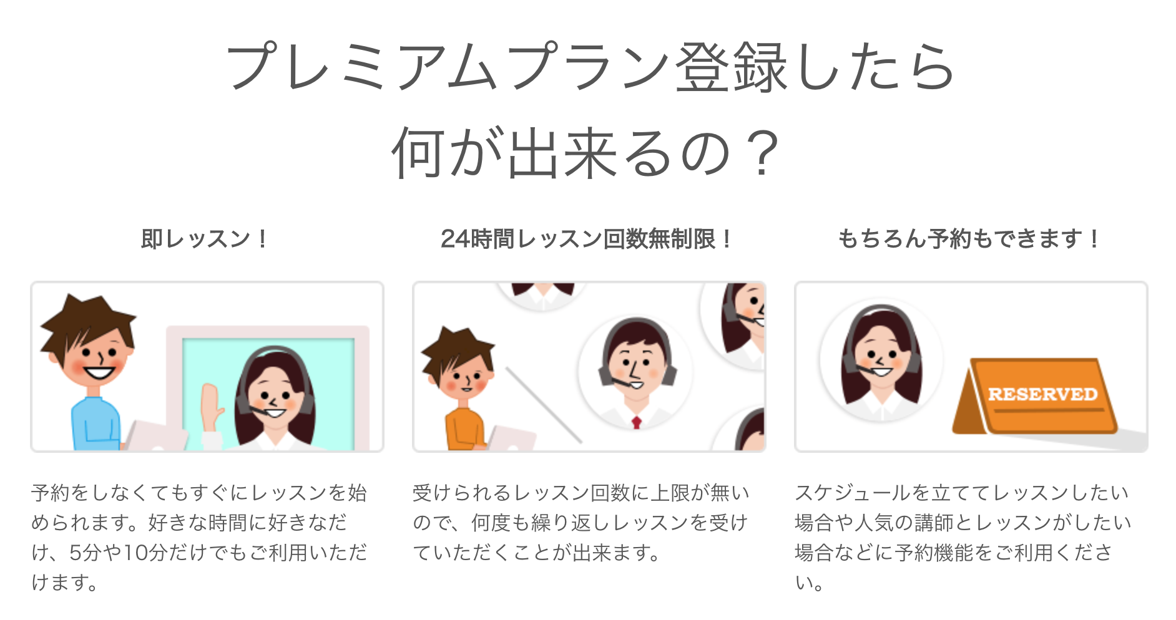The width and height of the screenshot is (1176, 620).
Task: Click the female tutor waving on the screen
Action: (267, 398)
